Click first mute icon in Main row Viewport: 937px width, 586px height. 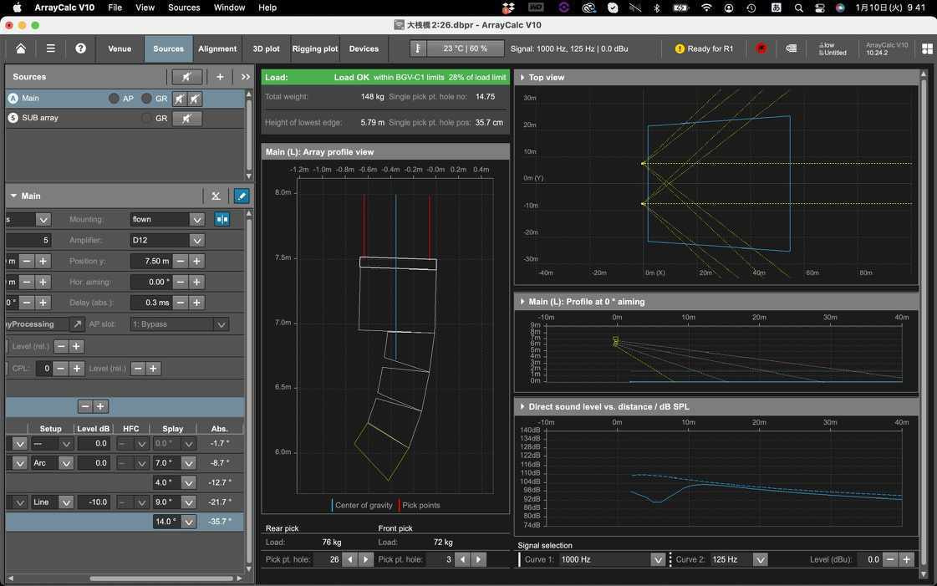pos(179,99)
